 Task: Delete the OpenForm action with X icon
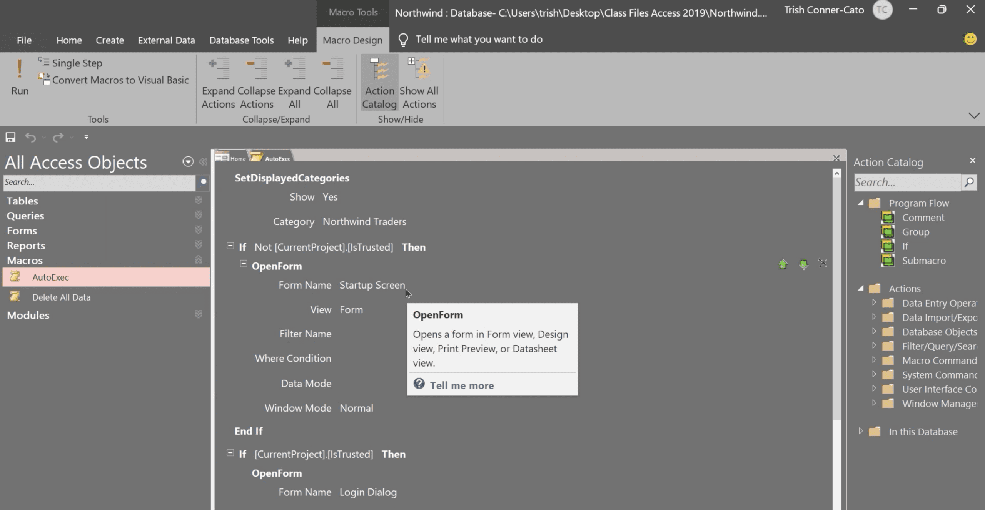[x=823, y=264]
